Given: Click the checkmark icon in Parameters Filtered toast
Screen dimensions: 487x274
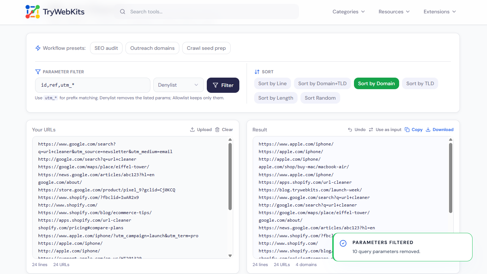Looking at the screenshot, I should (343, 243).
